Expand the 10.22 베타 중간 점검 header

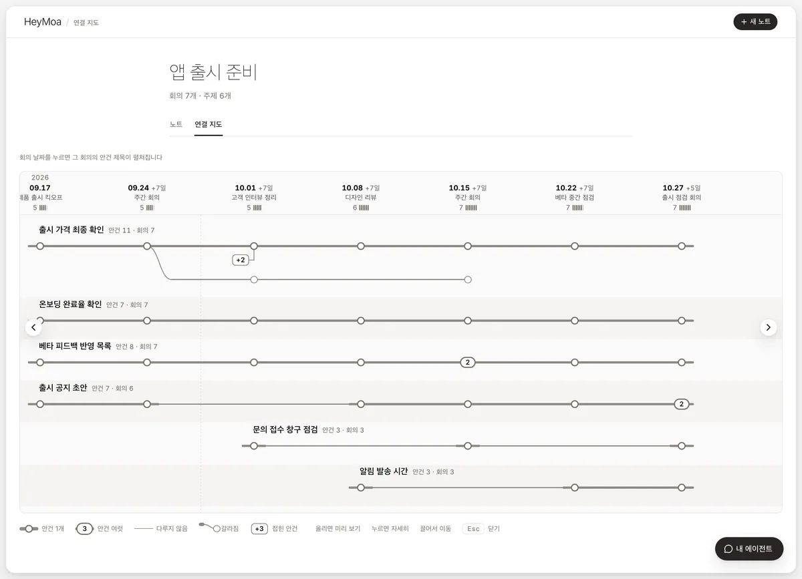click(x=575, y=198)
